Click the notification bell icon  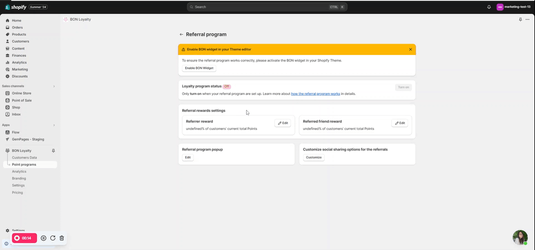[489, 7]
